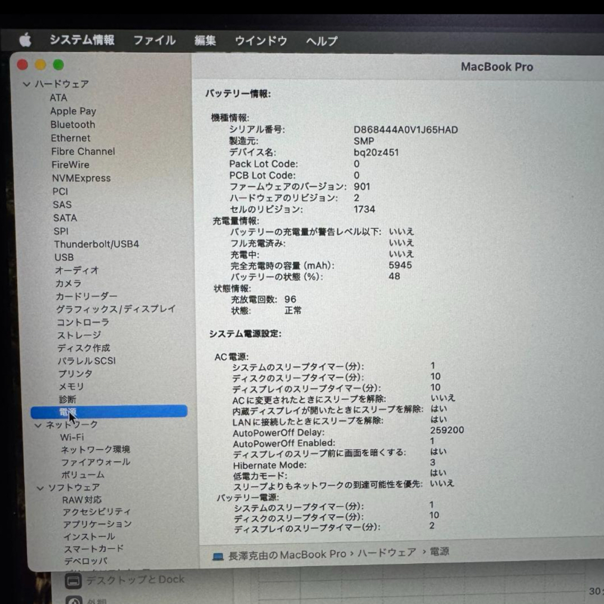Select プリンタ in the sidebar
This screenshot has width=604, height=604.
pos(75,374)
